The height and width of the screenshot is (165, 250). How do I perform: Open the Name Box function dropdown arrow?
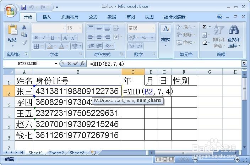(x=56, y=64)
